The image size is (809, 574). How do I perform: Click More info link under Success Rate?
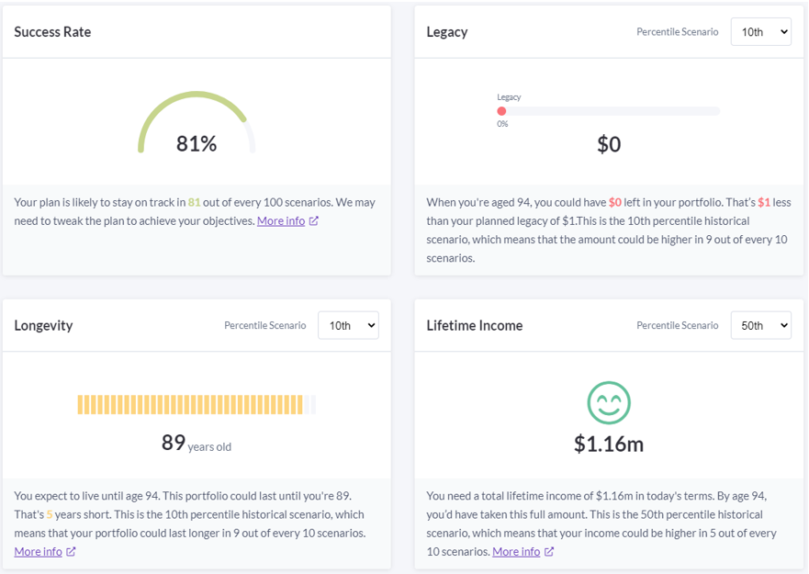click(281, 220)
